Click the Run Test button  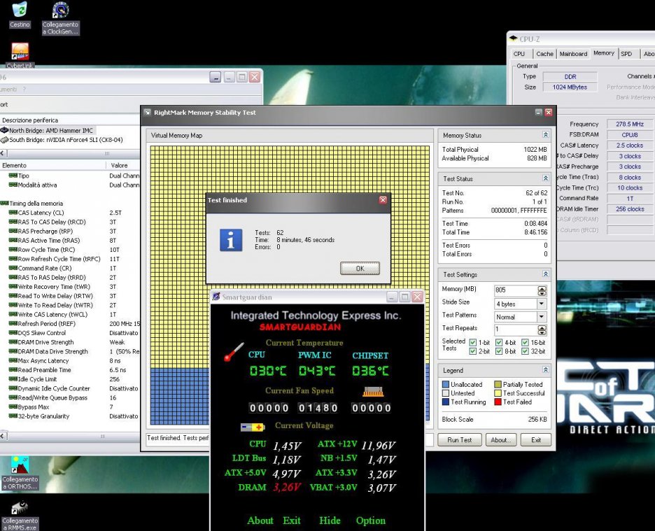[460, 440]
